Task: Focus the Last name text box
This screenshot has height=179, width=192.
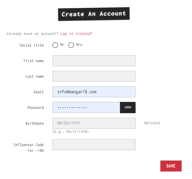Action: tap(94, 76)
